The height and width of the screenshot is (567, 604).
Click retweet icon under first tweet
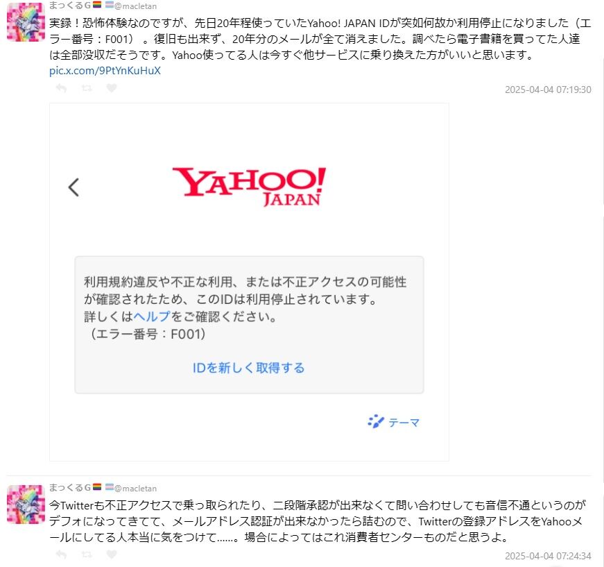(x=87, y=88)
